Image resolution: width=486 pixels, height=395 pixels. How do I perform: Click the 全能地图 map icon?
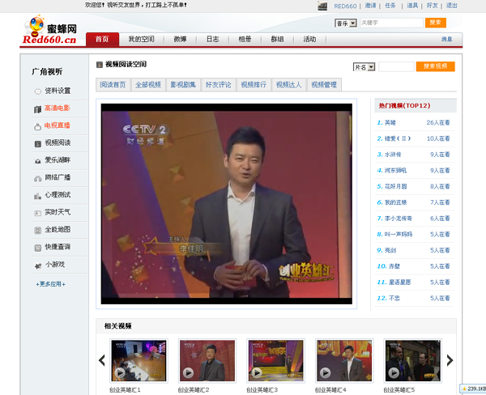pyautogui.click(x=37, y=230)
